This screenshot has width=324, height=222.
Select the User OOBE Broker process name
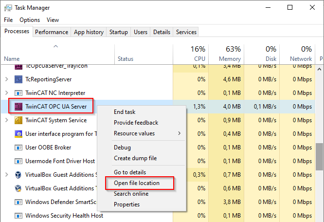click(48, 148)
